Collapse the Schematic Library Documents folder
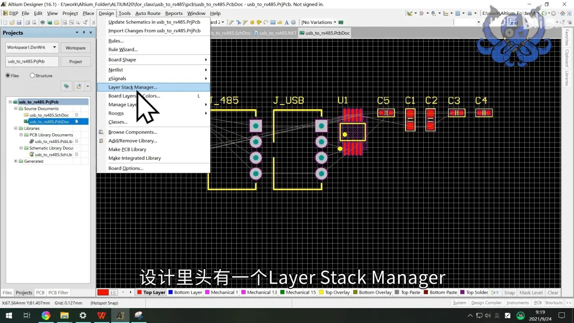 click(x=21, y=148)
